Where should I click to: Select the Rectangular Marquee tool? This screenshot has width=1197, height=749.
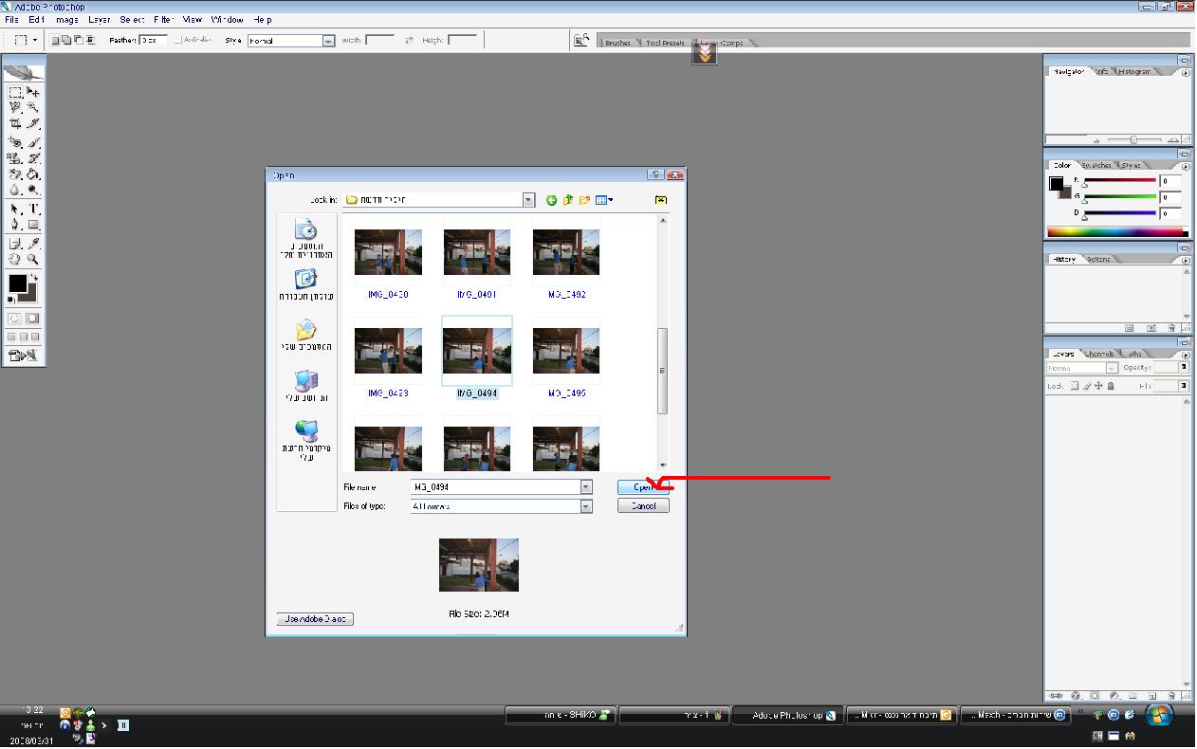(x=16, y=92)
